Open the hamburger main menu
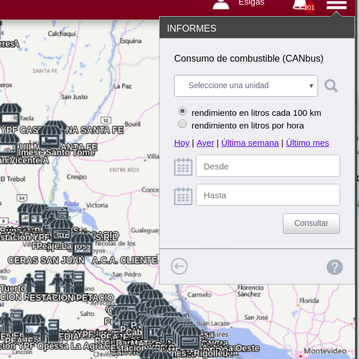Image resolution: width=359 pixels, height=359 pixels. [336, 5]
